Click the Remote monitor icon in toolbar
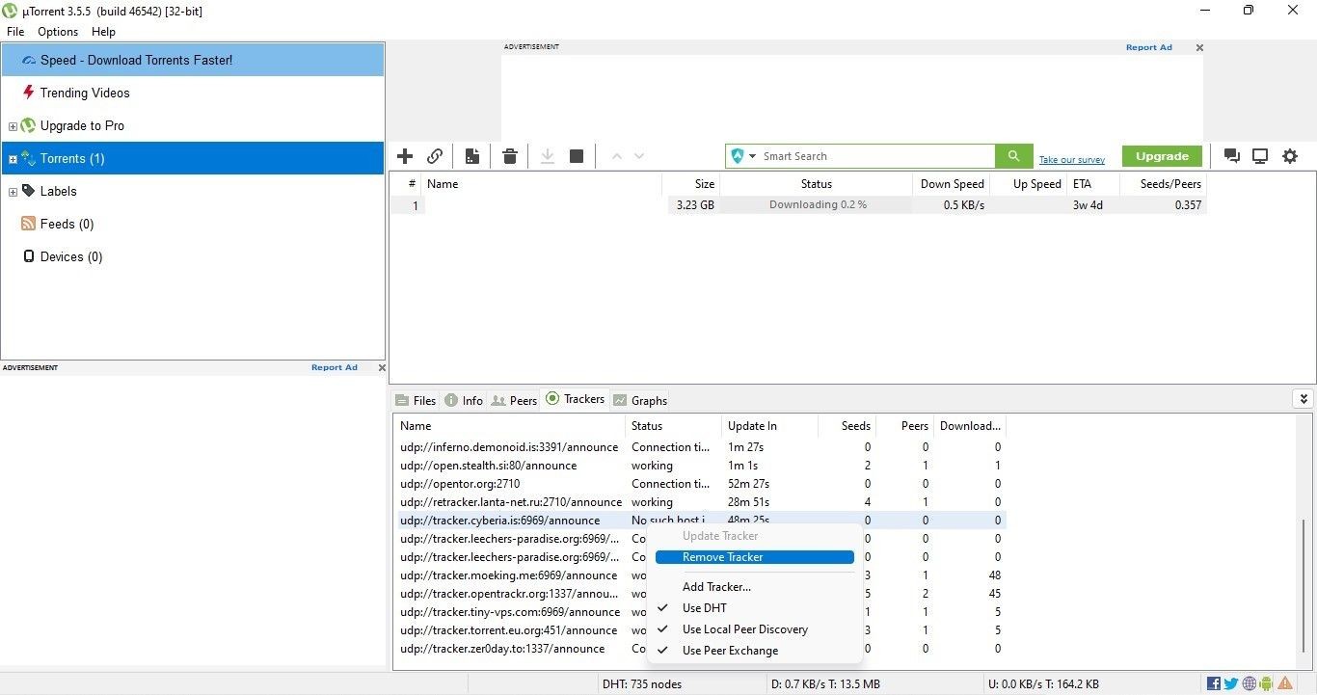 [x=1260, y=156]
